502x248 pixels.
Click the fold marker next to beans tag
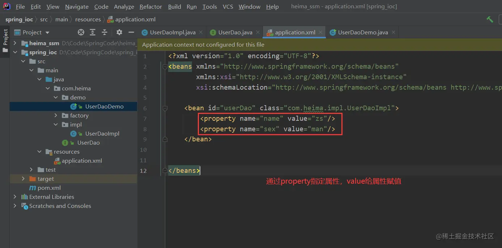165,67
